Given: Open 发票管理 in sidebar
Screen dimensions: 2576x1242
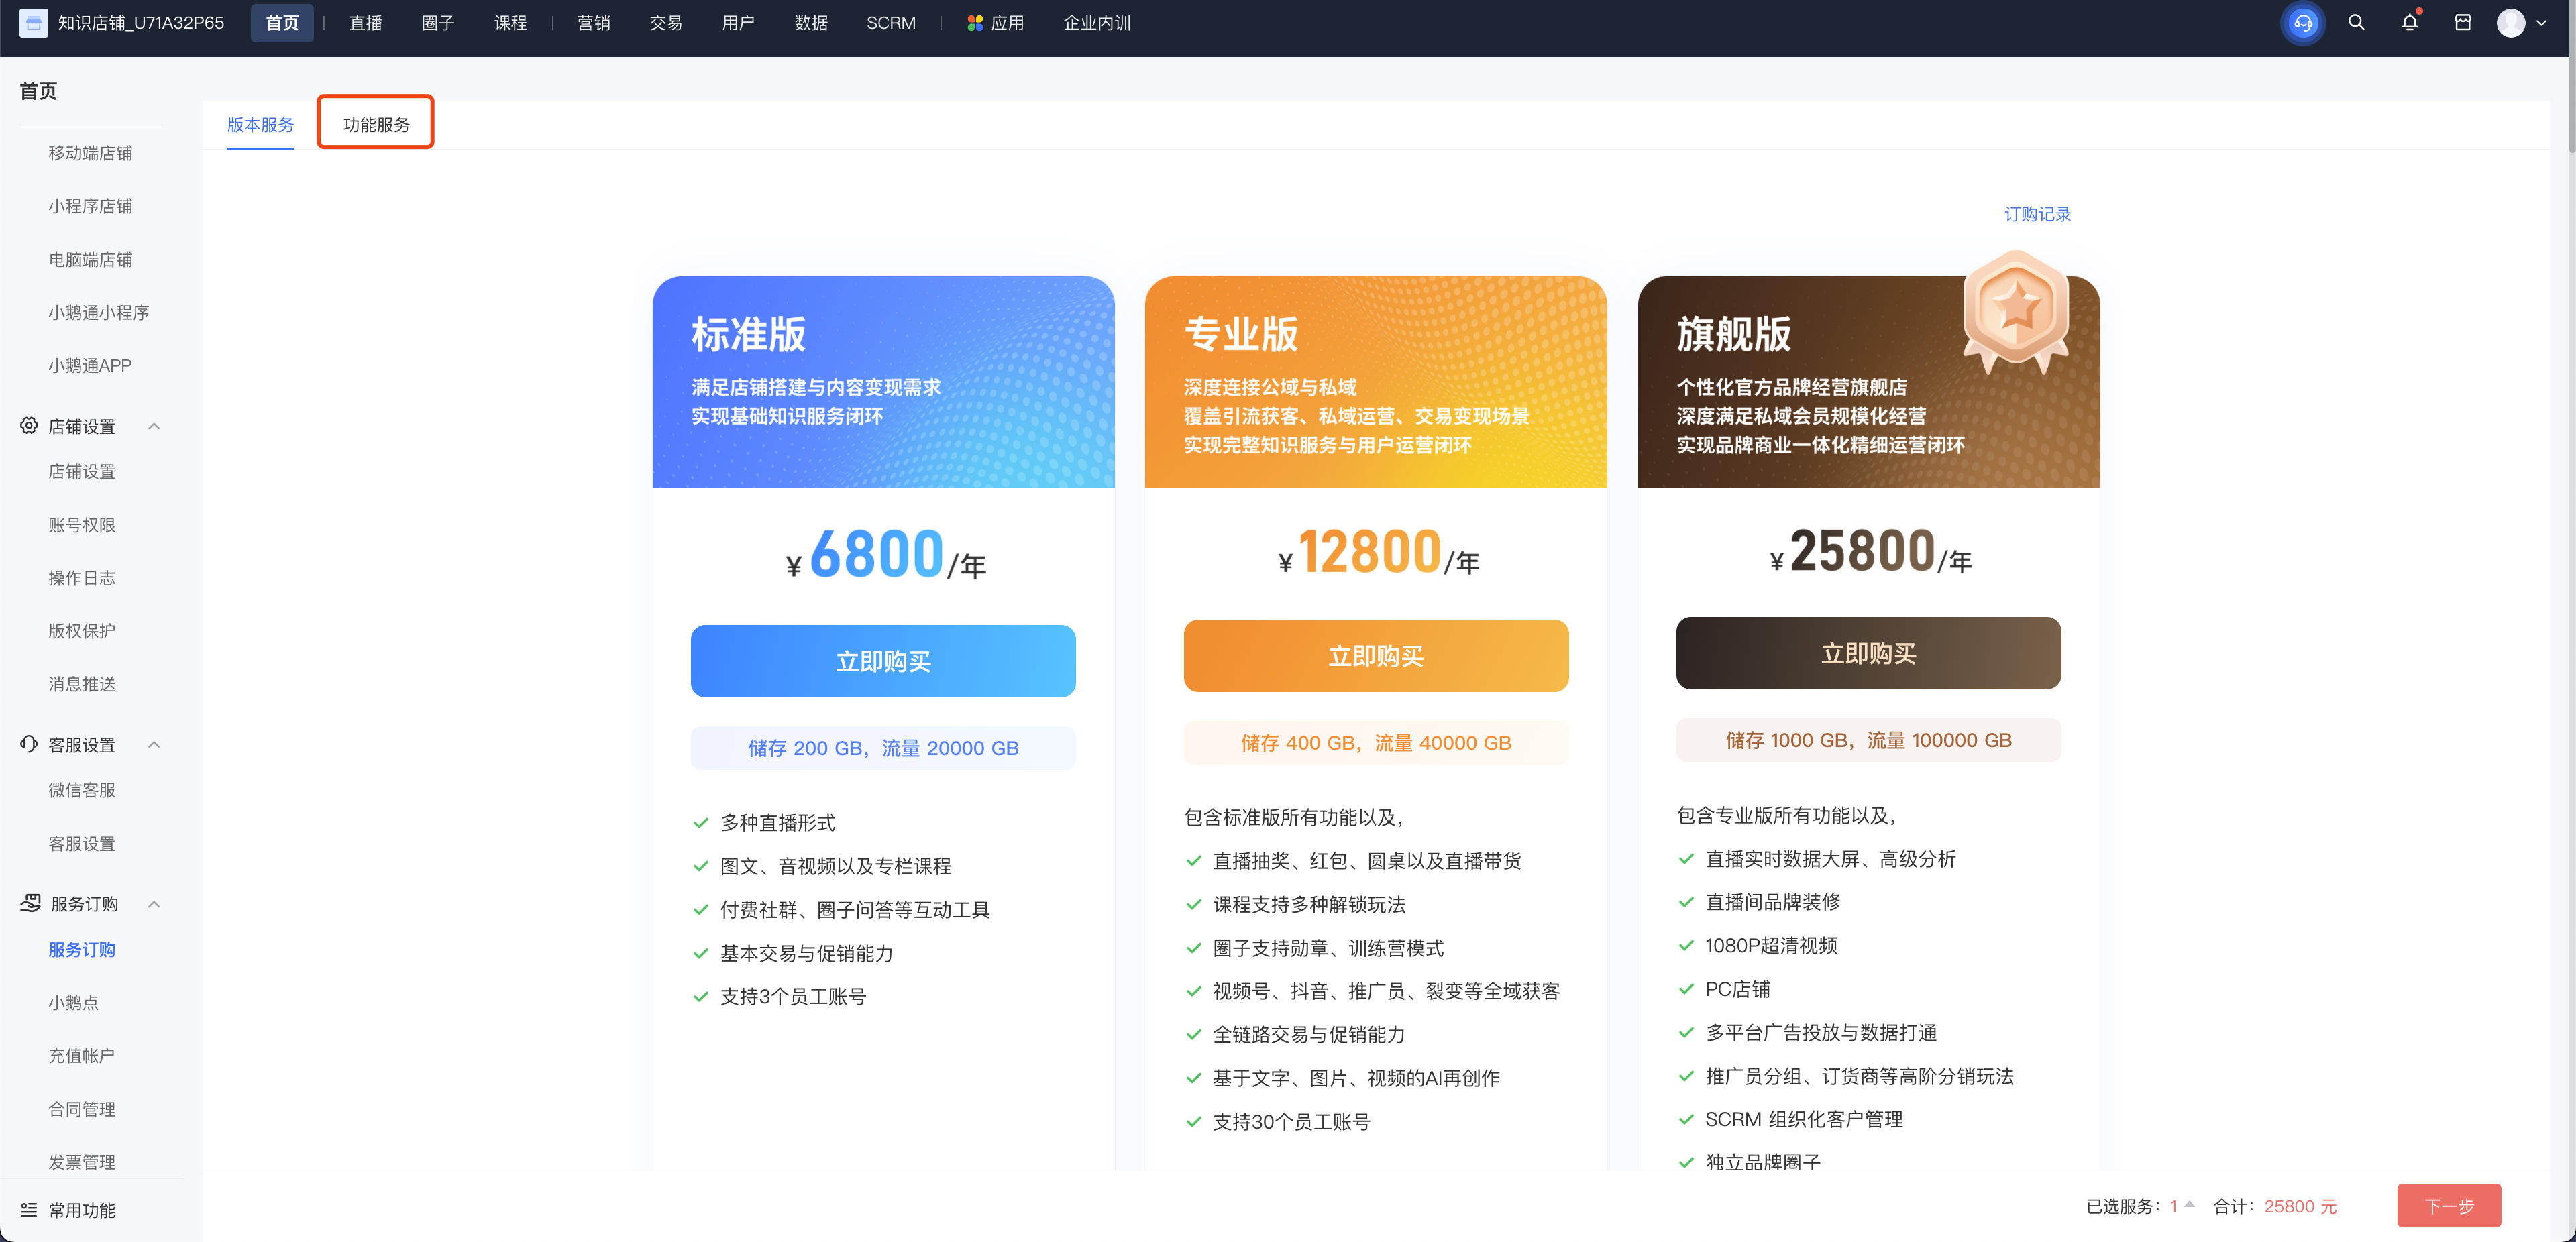Looking at the screenshot, I should pyautogui.click(x=81, y=1161).
